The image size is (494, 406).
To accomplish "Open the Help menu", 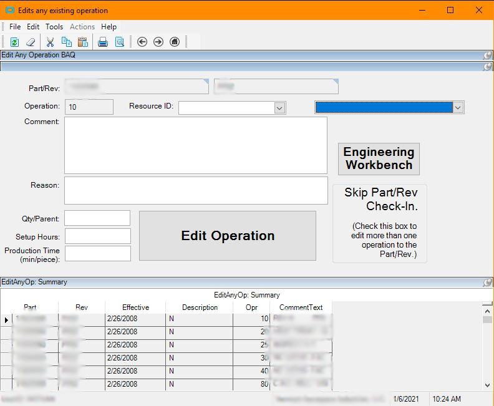I will click(109, 27).
